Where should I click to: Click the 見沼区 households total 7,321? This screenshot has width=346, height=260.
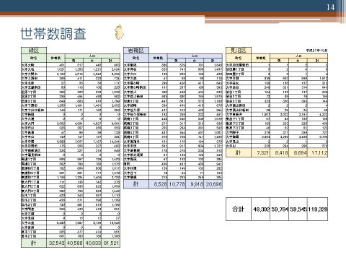pos(261,153)
